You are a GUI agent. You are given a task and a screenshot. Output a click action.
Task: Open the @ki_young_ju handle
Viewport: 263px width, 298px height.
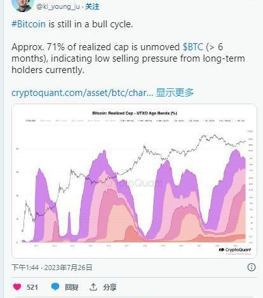coord(58,7)
